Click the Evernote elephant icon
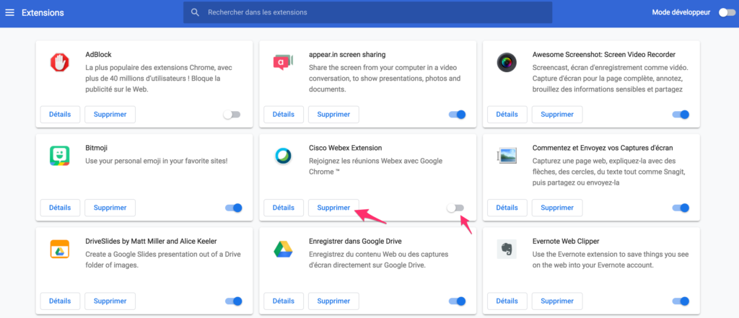Image resolution: width=739 pixels, height=318 pixels. tap(507, 249)
